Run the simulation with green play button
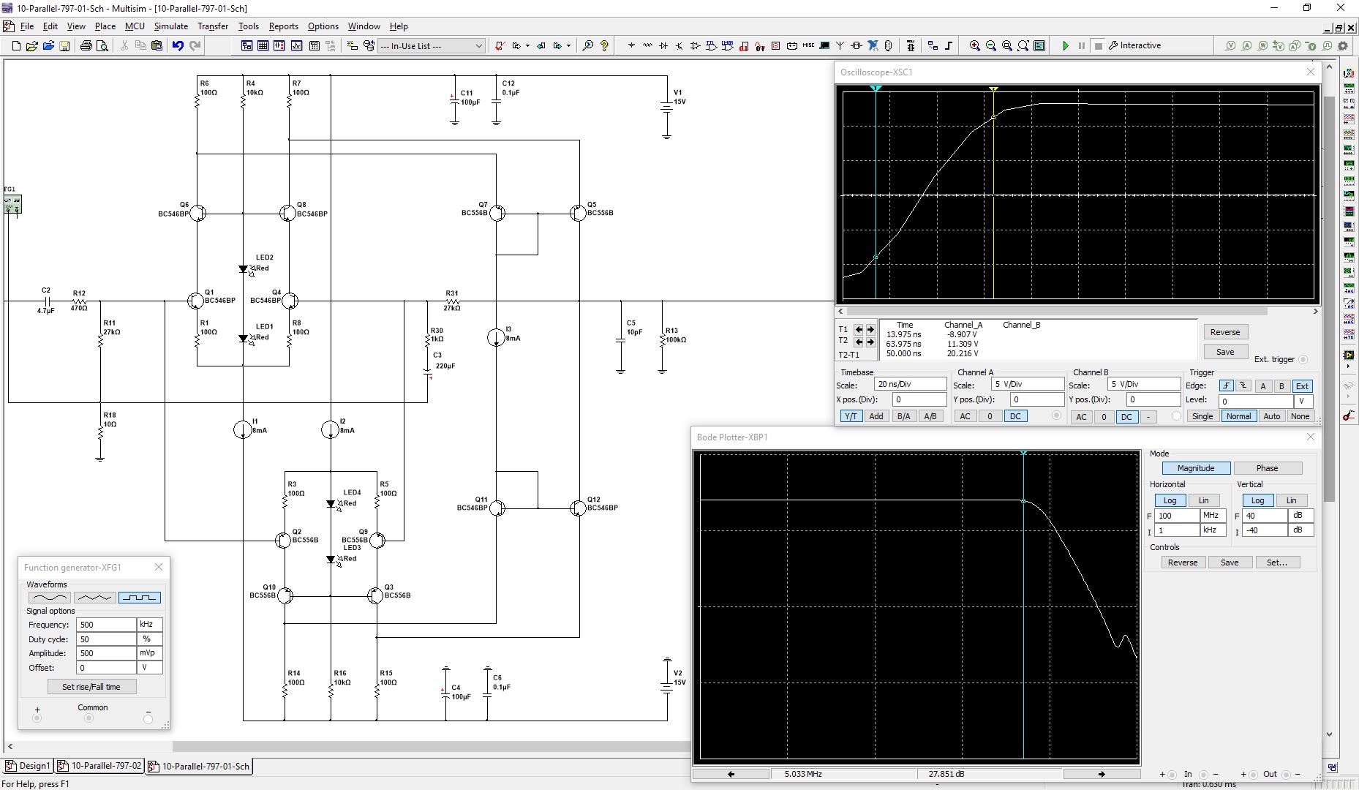 1066,45
